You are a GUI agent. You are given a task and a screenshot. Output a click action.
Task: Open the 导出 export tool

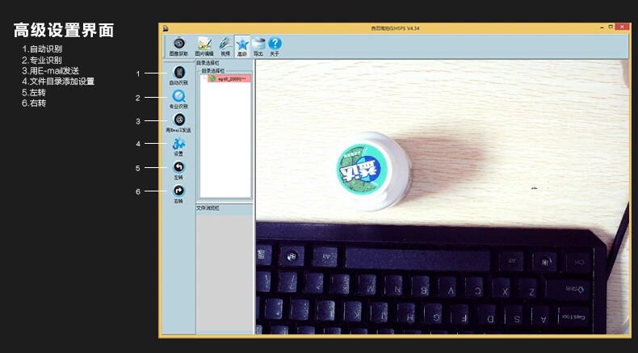coord(258,46)
